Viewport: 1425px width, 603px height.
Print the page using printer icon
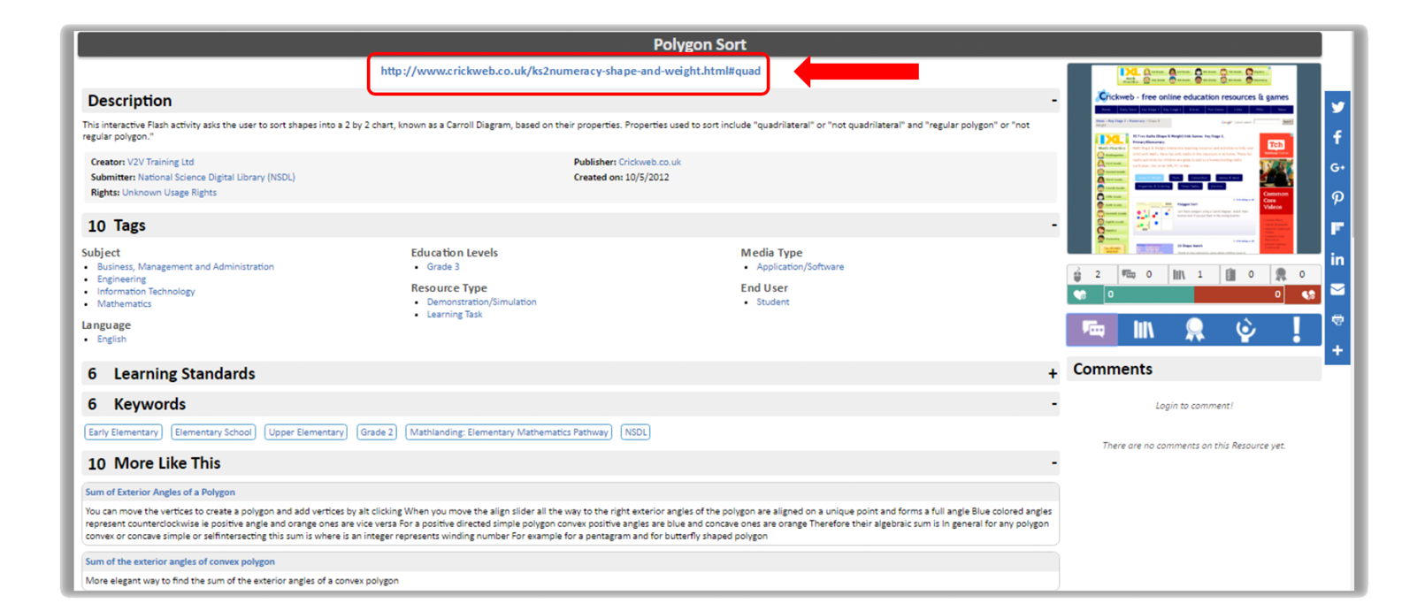coord(1337,320)
